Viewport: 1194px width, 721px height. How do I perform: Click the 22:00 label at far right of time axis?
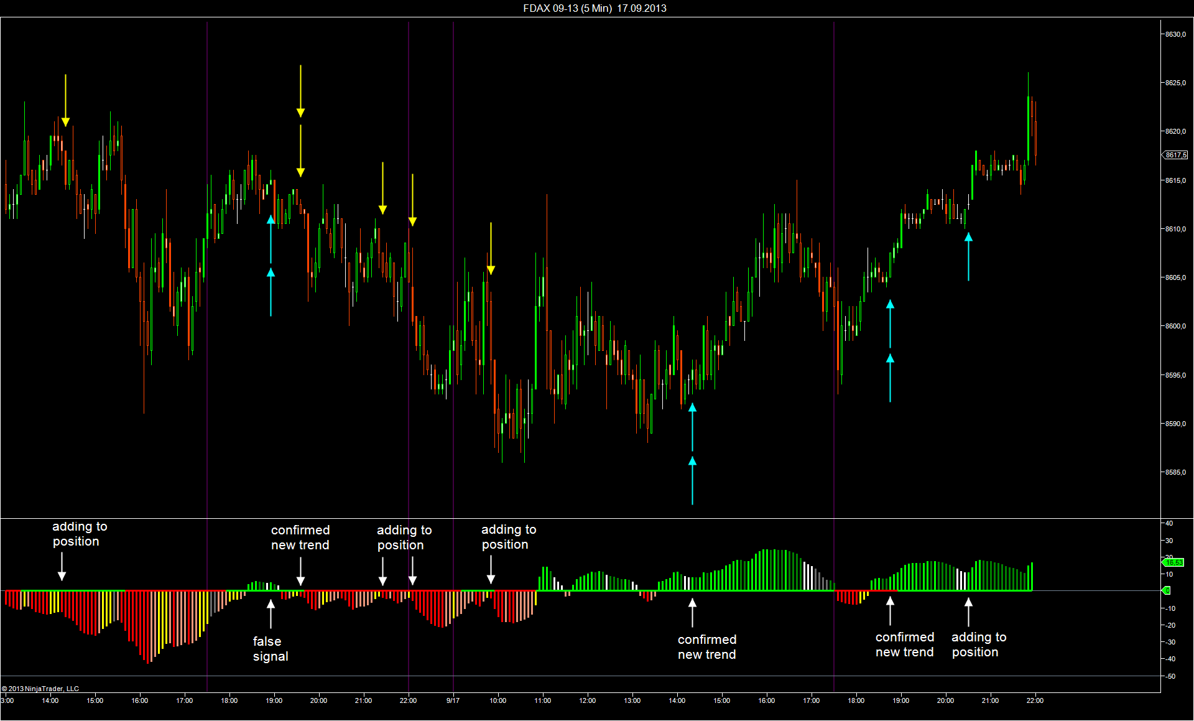(x=1035, y=700)
